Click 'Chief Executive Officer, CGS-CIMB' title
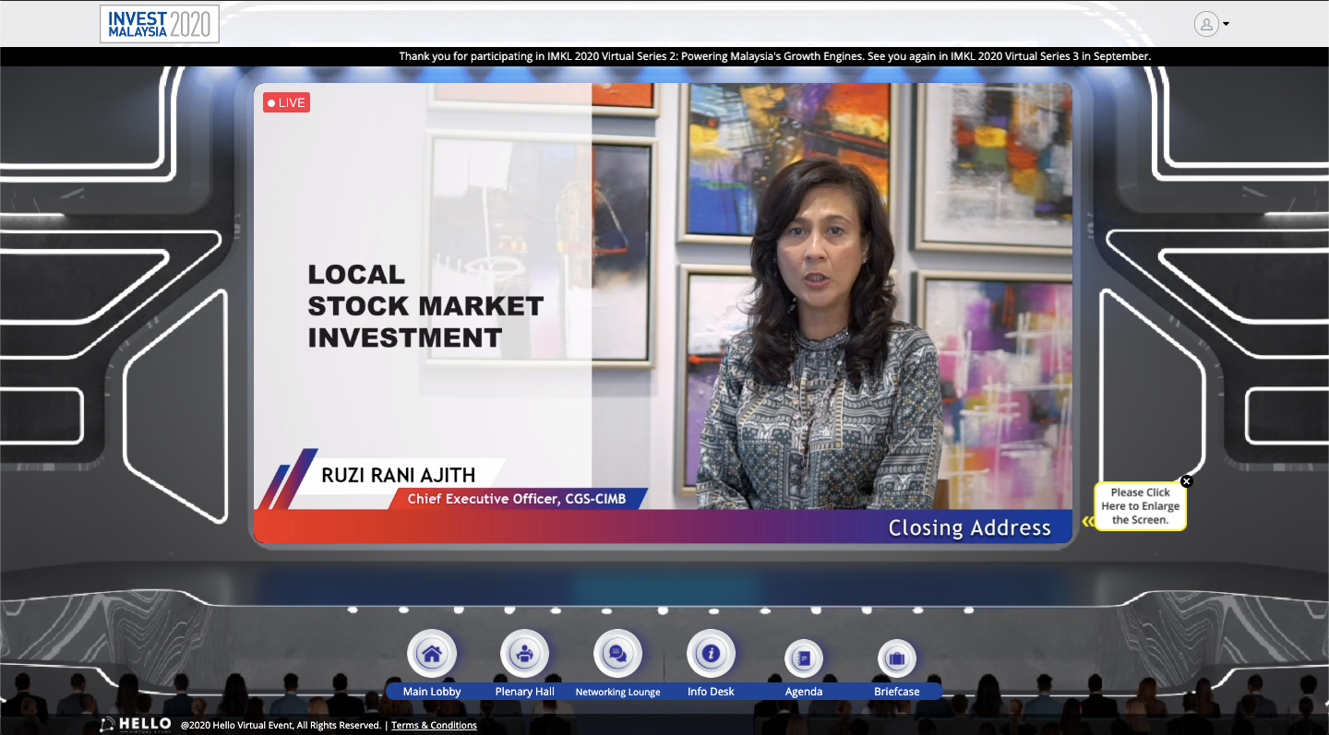This screenshot has height=735, width=1329. [517, 499]
